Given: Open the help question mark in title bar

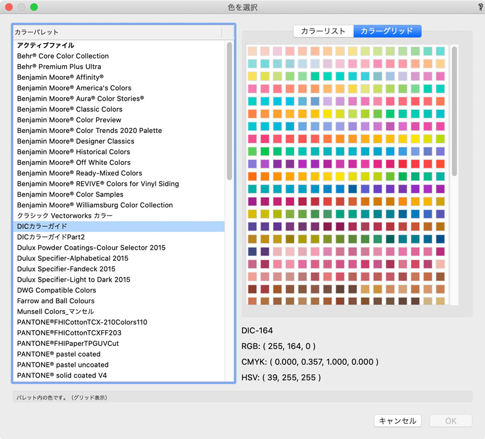Looking at the screenshot, I should pyautogui.click(x=480, y=7).
